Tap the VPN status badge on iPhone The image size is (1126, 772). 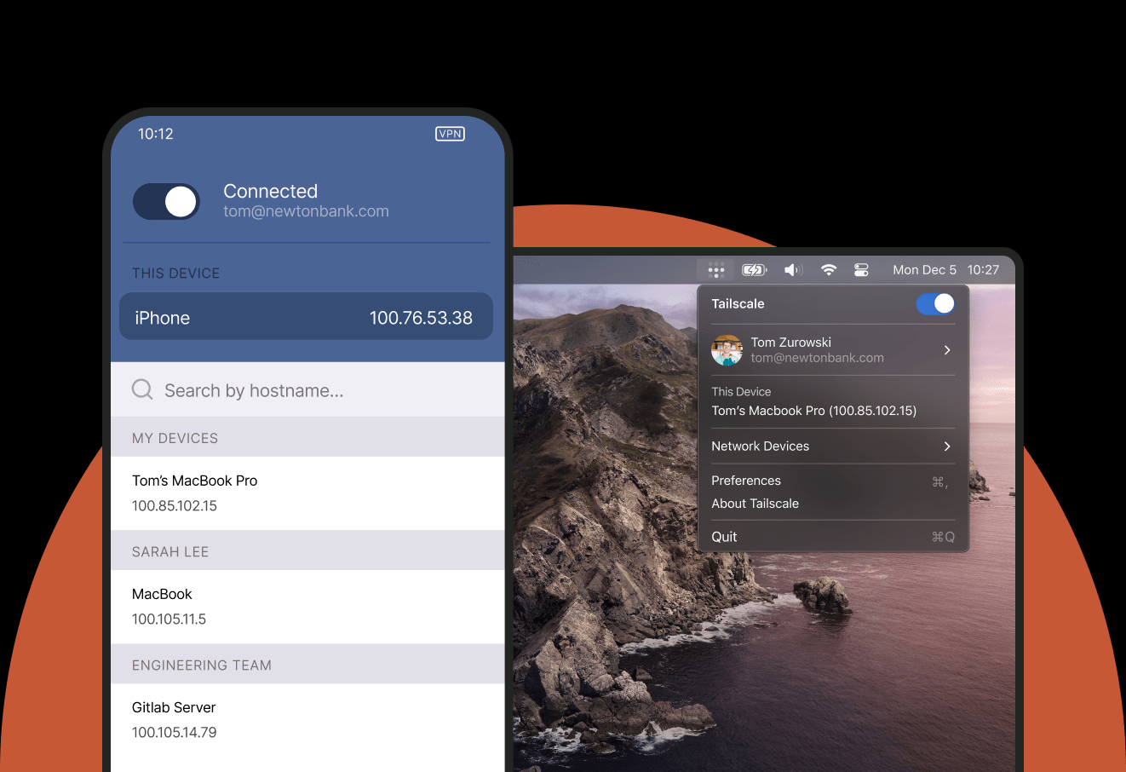point(450,134)
